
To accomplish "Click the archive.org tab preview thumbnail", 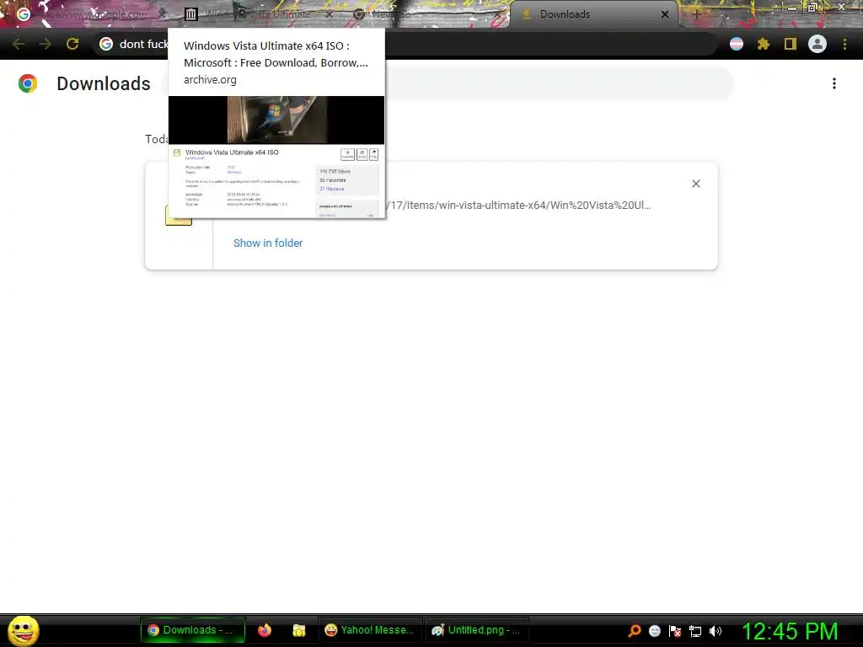I will (276, 157).
